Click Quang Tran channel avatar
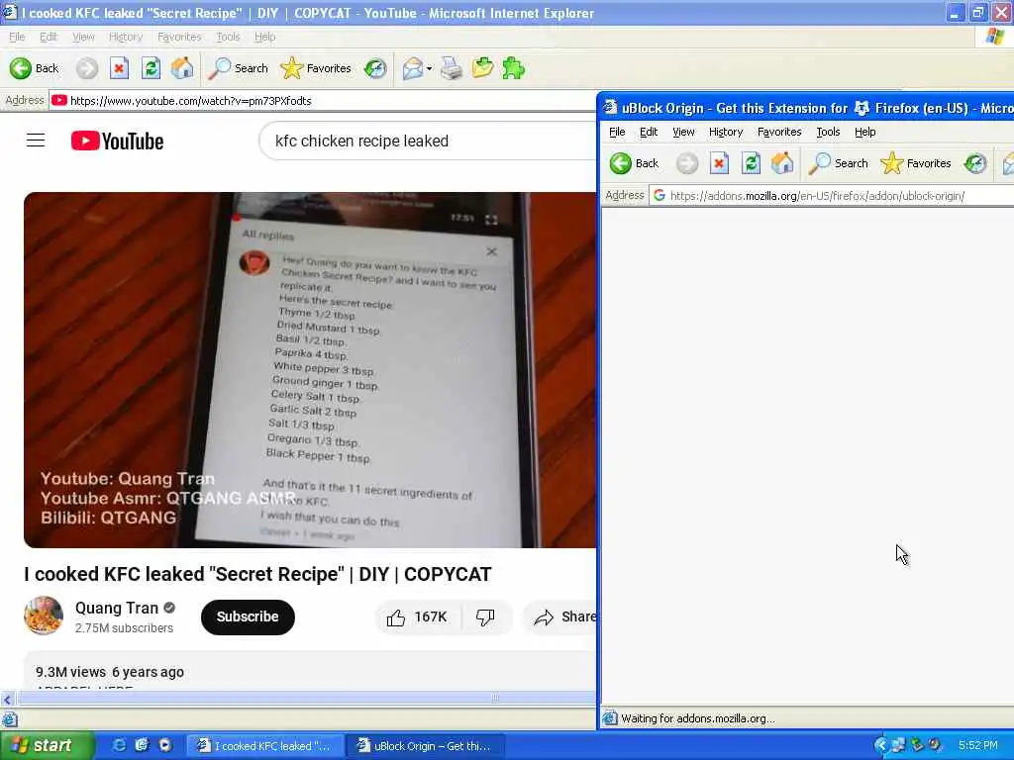 (x=44, y=616)
